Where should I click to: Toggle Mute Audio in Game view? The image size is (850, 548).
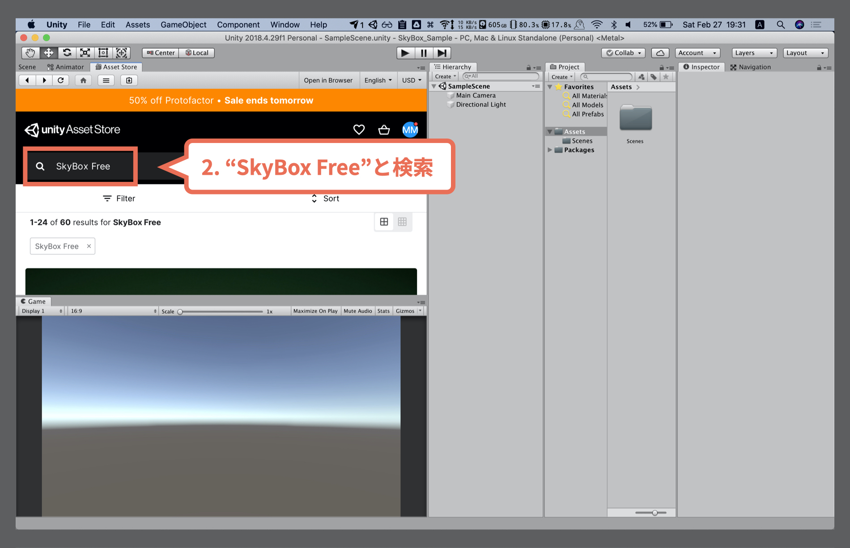357,311
